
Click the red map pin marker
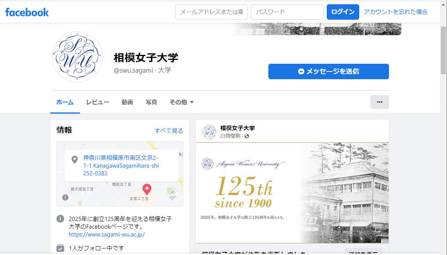point(147,189)
